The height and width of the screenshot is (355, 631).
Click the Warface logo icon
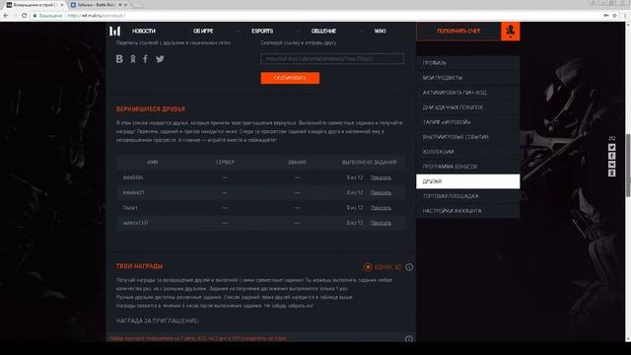point(114,31)
